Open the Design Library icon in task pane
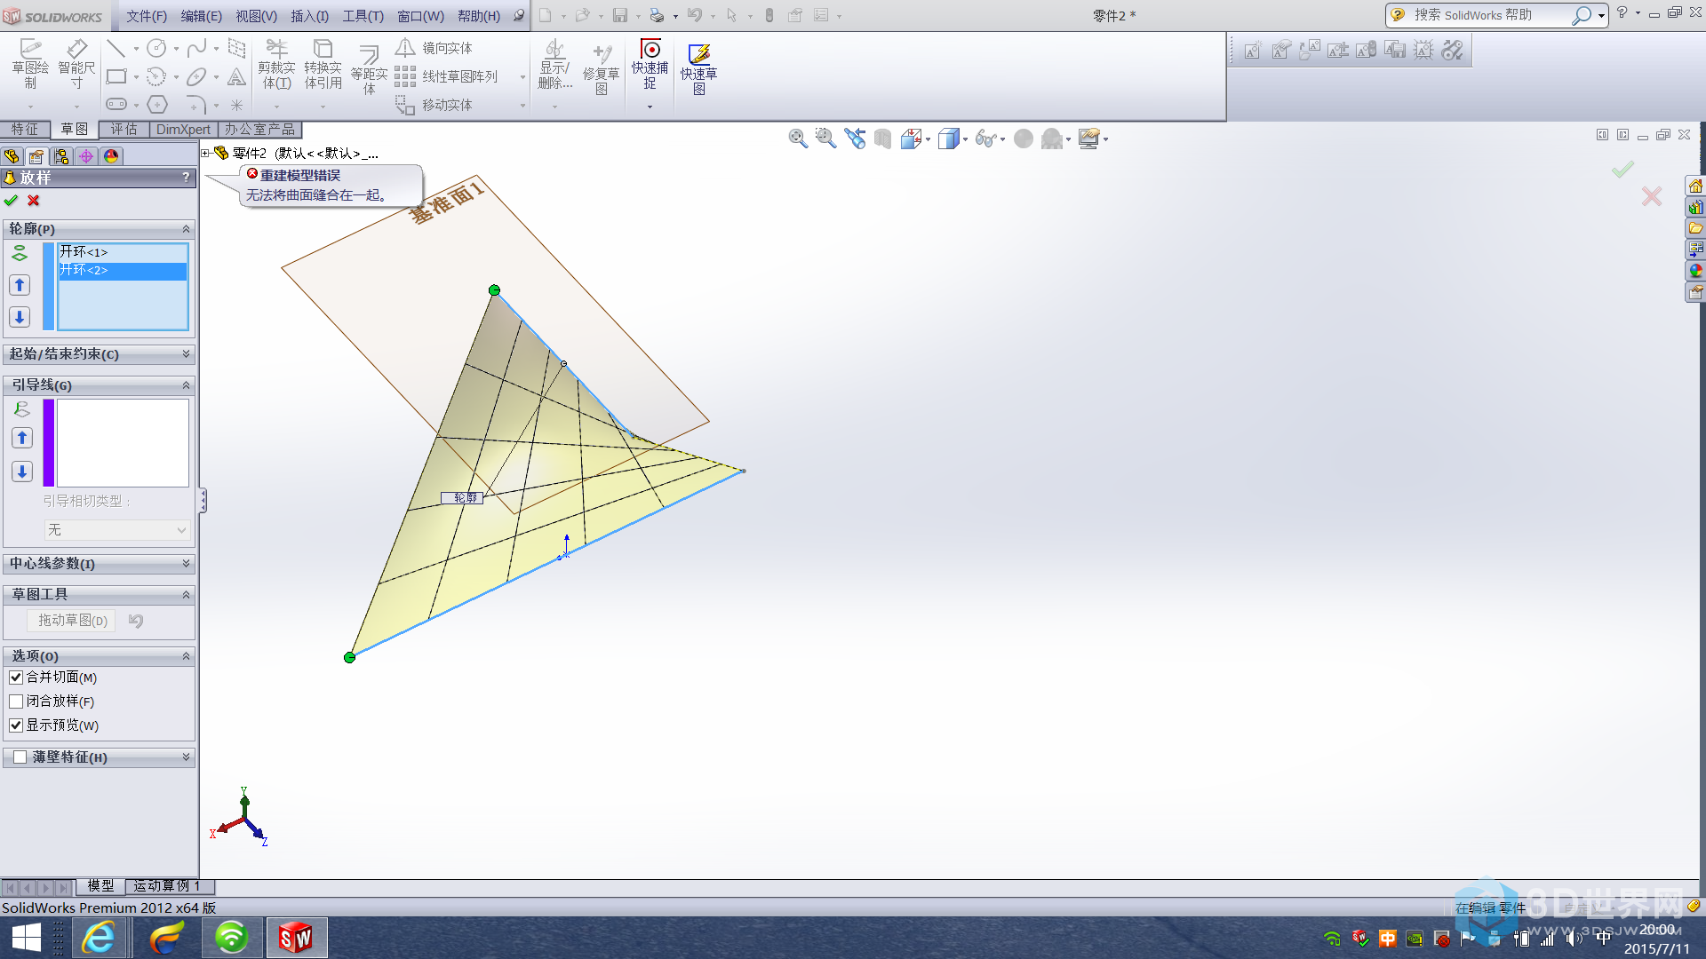 pos(1695,207)
